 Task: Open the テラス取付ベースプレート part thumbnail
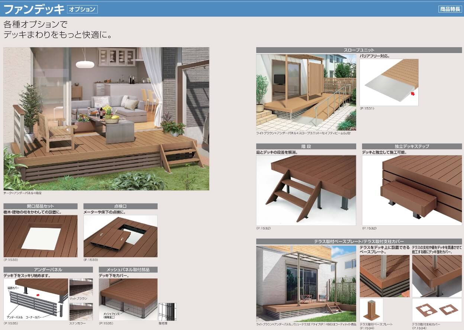coord(371,310)
